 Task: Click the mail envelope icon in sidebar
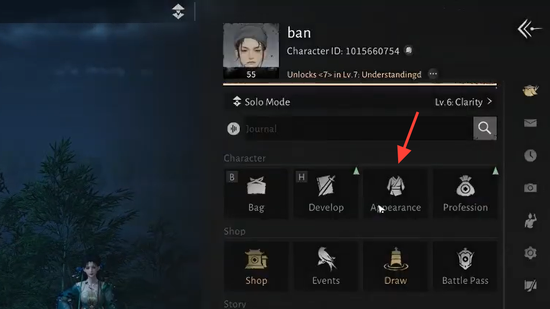[530, 123]
